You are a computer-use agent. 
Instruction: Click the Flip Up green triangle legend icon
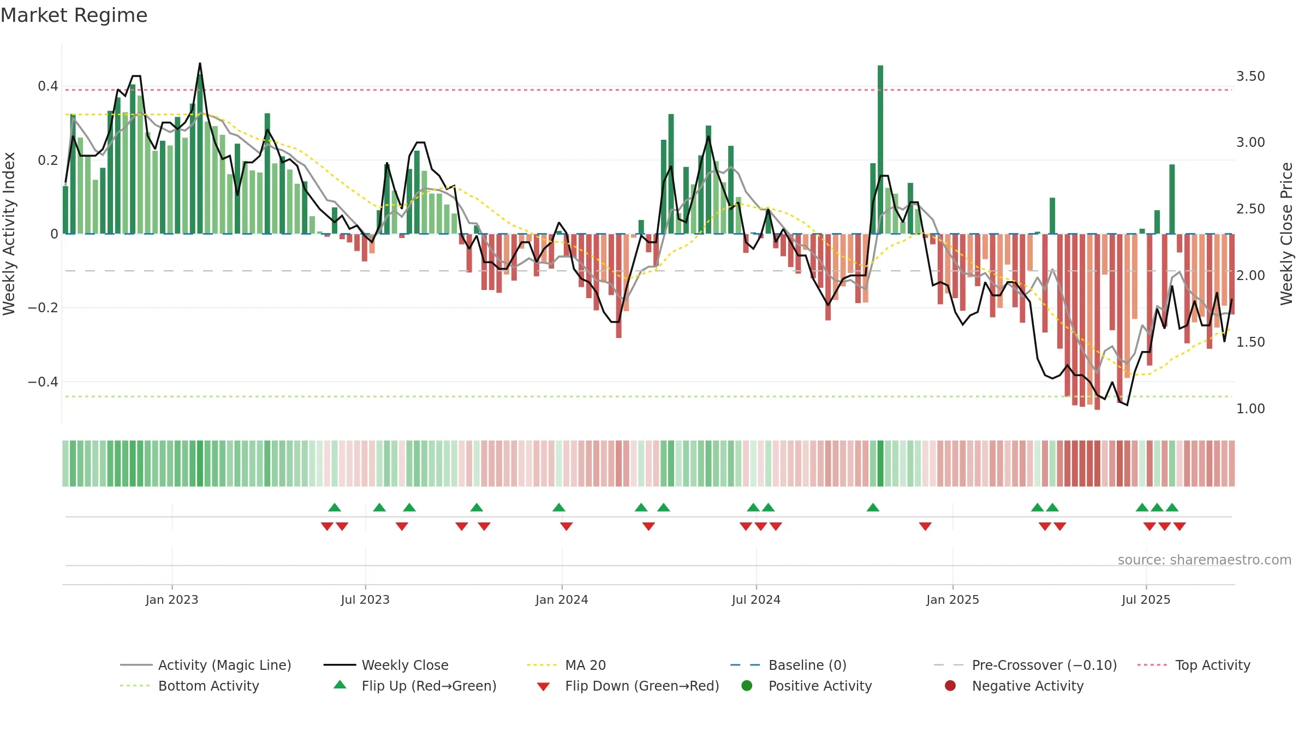(340, 685)
